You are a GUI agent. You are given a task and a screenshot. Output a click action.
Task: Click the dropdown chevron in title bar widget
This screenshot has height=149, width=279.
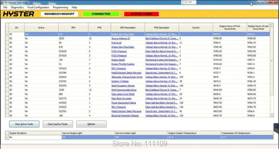point(190,2)
